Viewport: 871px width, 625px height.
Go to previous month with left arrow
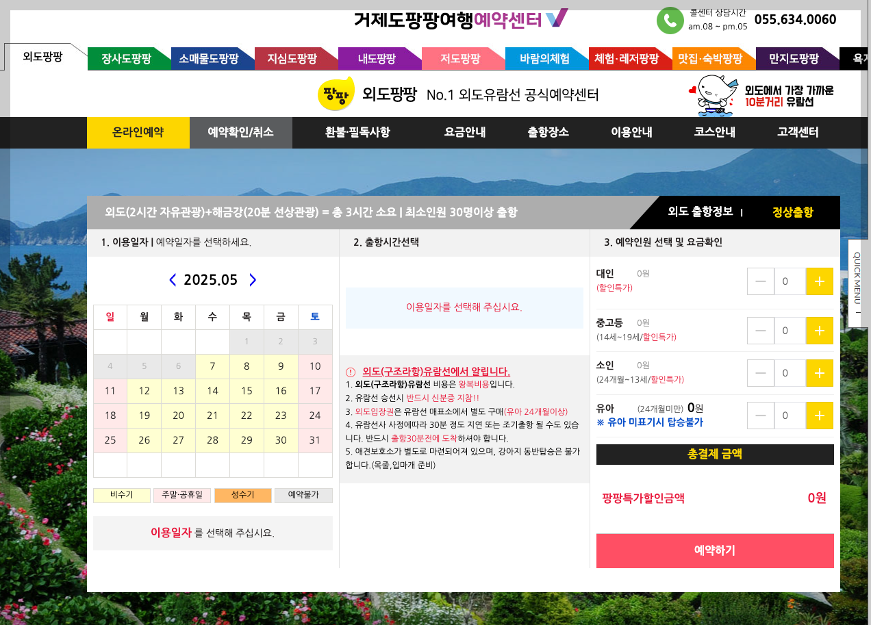[172, 279]
